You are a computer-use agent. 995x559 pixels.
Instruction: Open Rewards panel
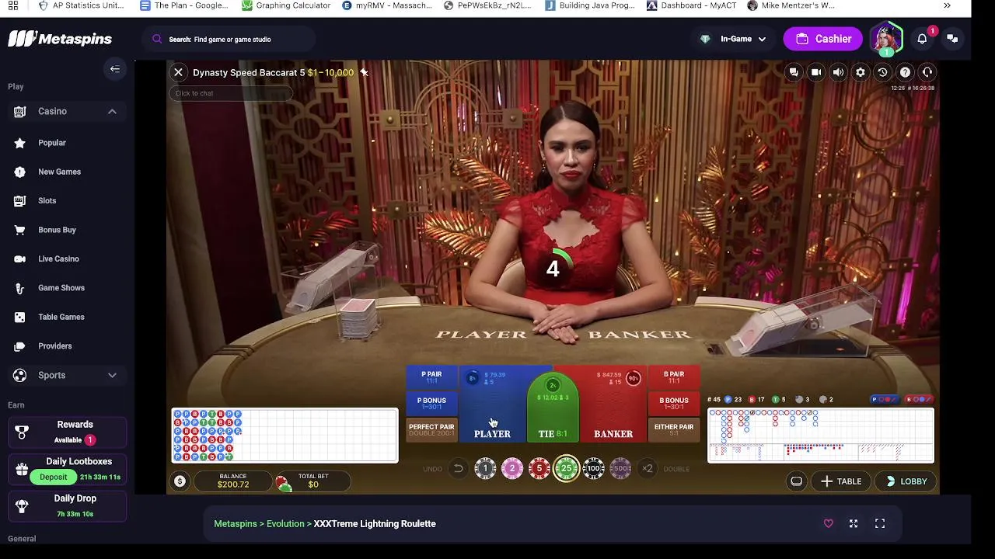tap(68, 432)
